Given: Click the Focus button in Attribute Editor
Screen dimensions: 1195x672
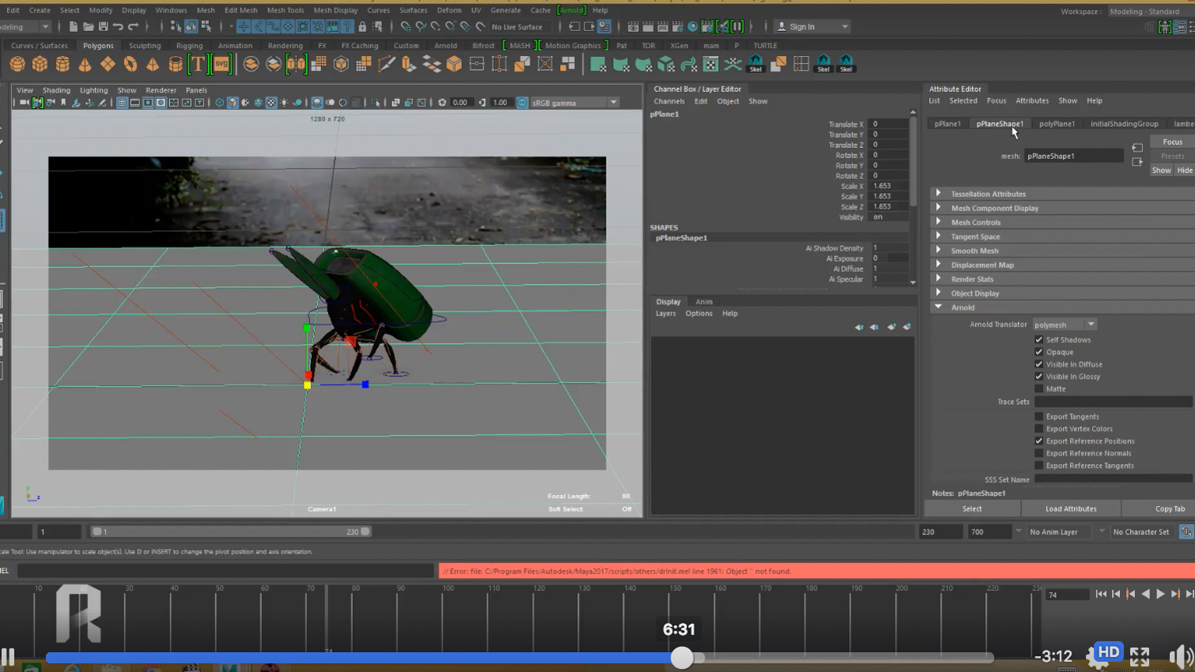Looking at the screenshot, I should 1172,142.
